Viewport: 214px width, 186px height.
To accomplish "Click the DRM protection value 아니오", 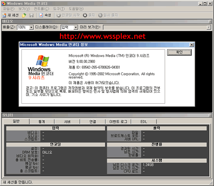I will point(47,152).
